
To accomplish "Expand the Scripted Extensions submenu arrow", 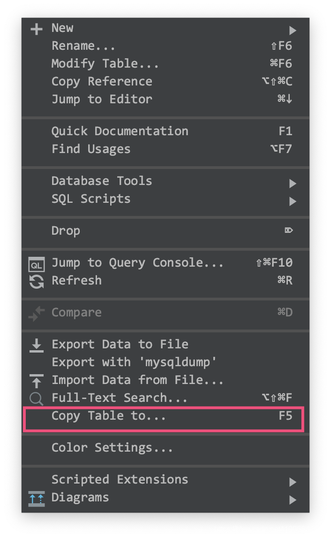I will tap(293, 482).
